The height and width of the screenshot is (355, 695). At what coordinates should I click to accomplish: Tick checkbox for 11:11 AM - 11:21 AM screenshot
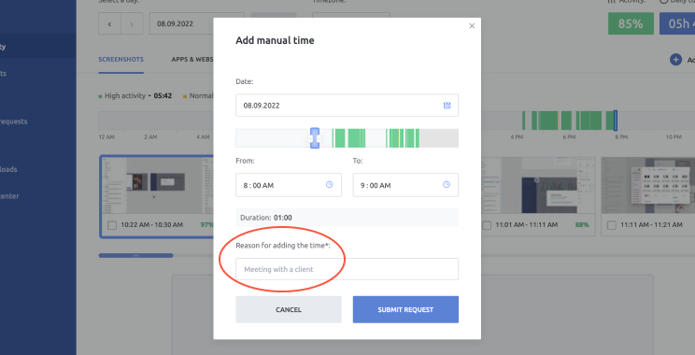pyautogui.click(x=612, y=225)
